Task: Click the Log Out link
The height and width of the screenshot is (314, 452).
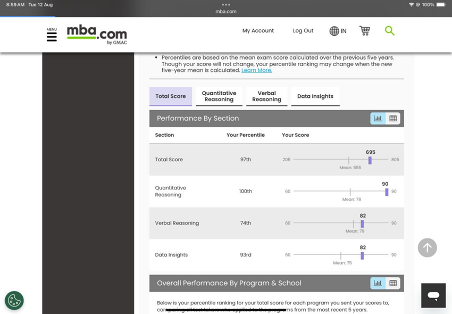Action: click(303, 31)
